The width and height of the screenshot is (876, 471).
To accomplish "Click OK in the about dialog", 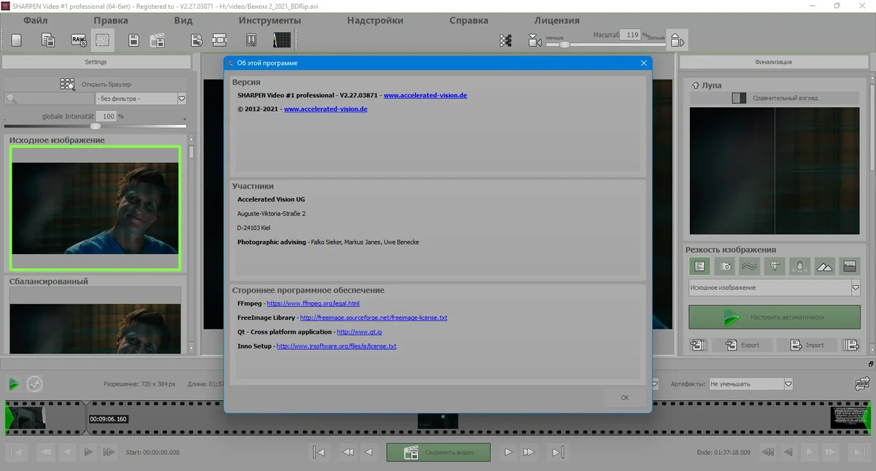I will click(x=625, y=397).
